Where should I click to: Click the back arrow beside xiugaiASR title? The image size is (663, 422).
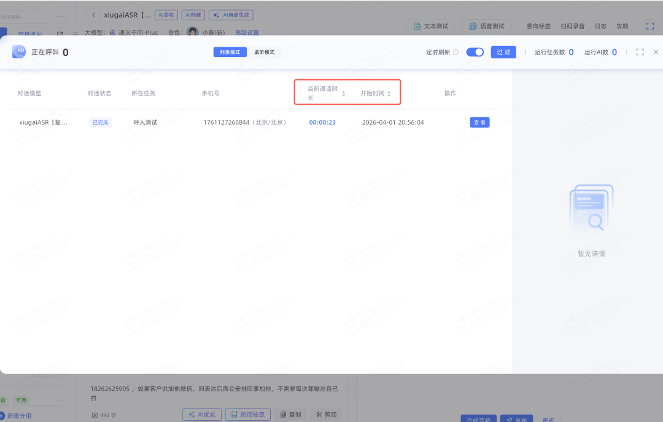coord(93,15)
